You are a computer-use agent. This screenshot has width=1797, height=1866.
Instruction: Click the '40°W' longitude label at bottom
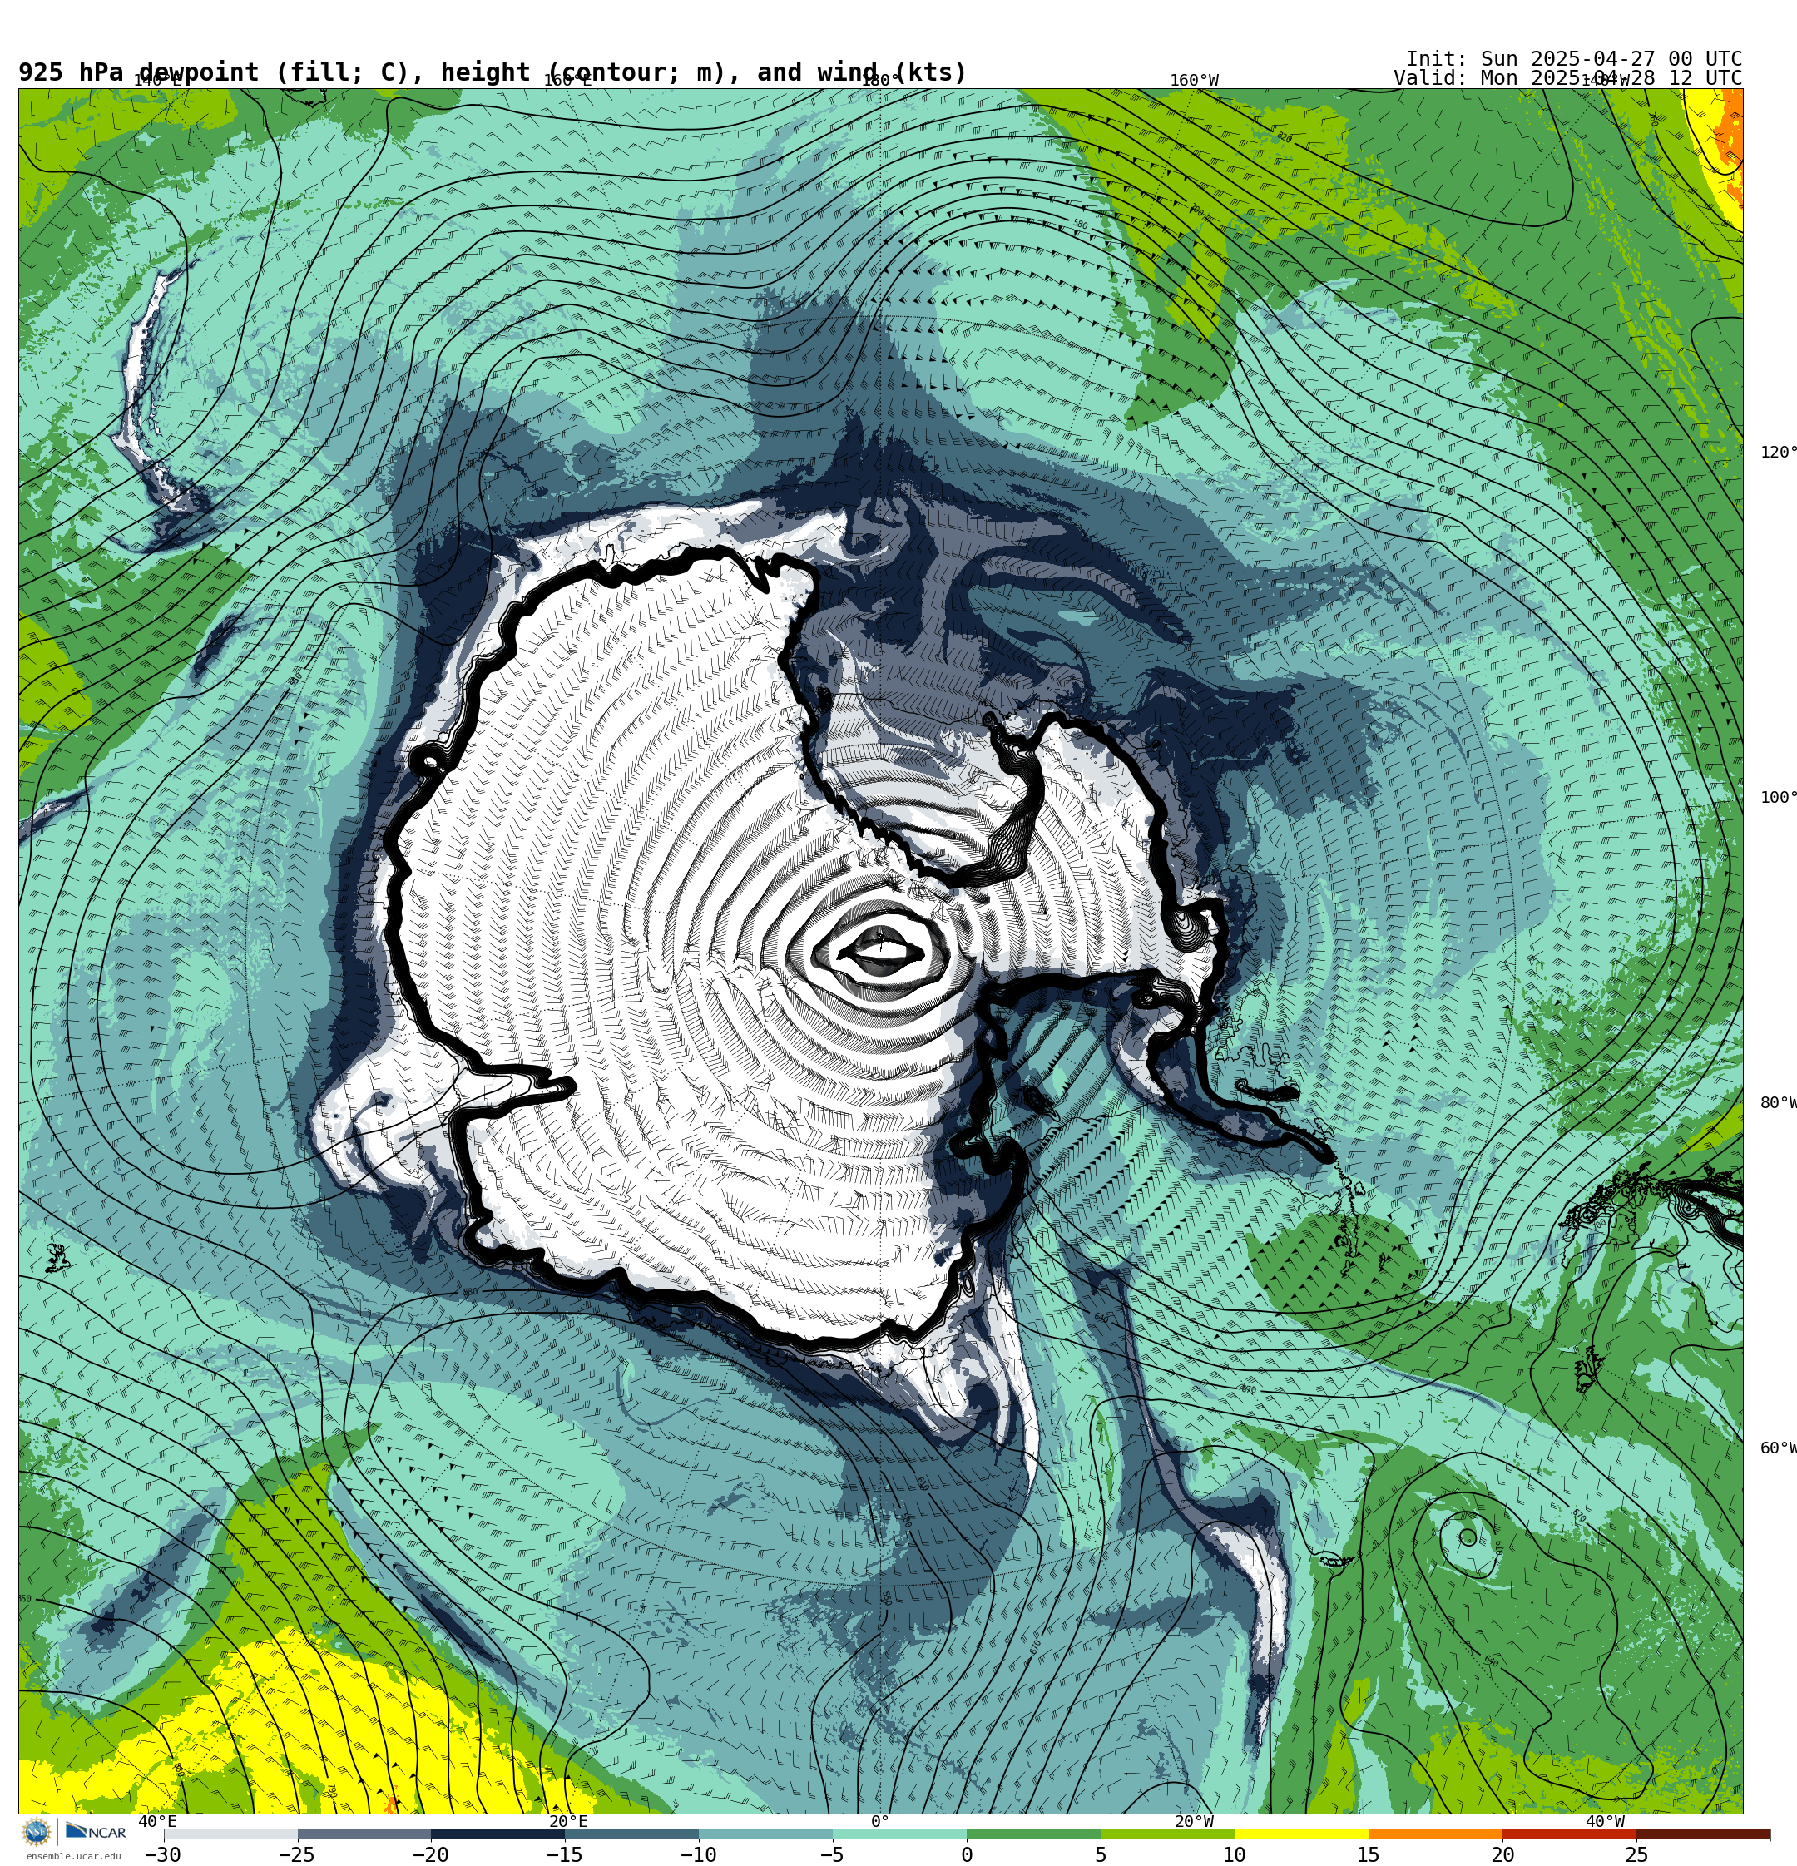point(1606,1822)
